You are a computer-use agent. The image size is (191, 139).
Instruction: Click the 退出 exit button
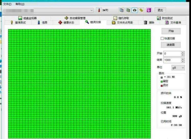click(x=160, y=10)
